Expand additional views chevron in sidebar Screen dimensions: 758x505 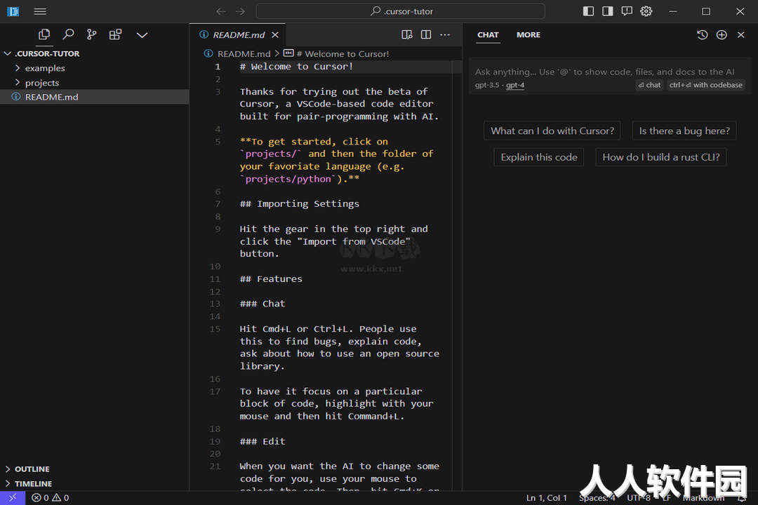(x=142, y=35)
